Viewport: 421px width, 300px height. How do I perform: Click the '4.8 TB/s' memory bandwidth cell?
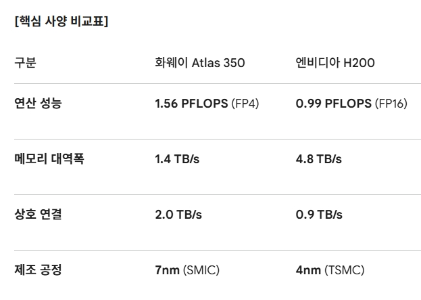click(x=319, y=159)
